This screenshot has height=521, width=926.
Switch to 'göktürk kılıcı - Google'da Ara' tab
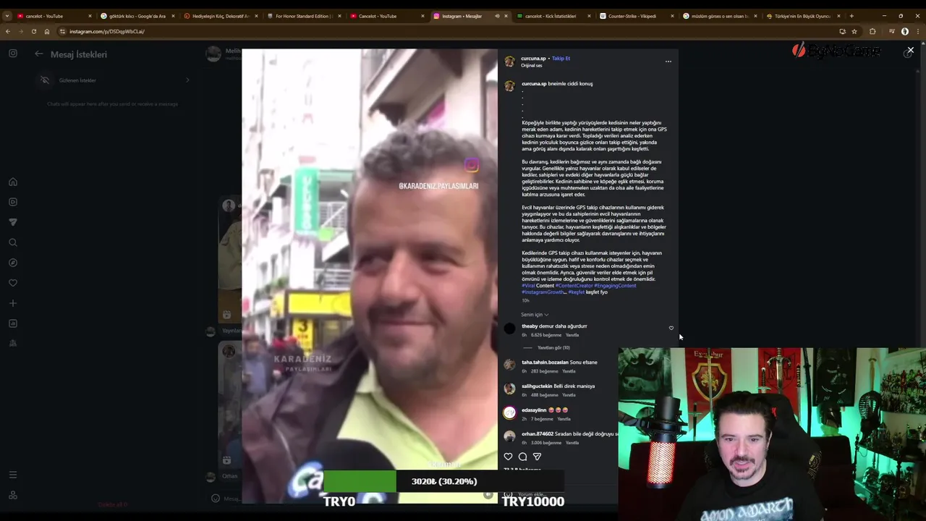(x=137, y=16)
